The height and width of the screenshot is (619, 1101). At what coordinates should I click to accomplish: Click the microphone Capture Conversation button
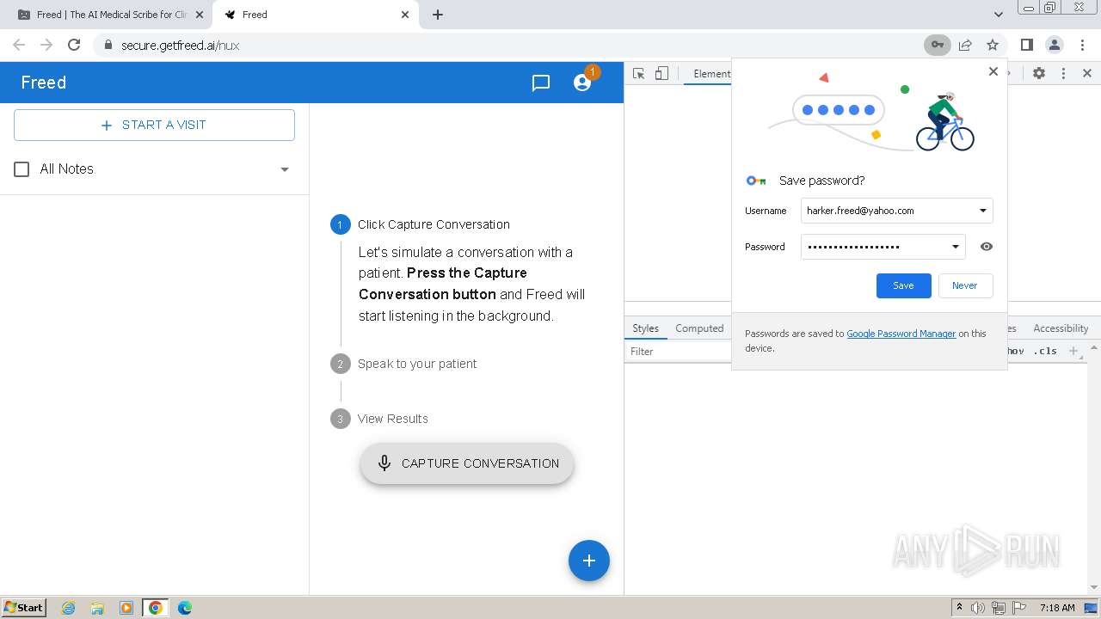tap(467, 463)
